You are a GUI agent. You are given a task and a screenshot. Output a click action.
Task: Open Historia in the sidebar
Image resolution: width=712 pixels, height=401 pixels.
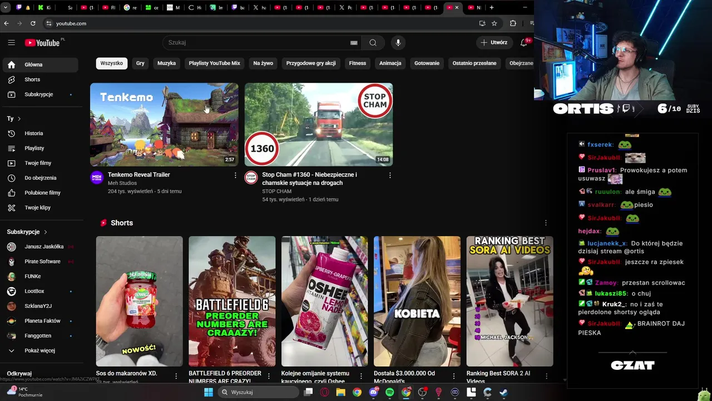[39, 133]
